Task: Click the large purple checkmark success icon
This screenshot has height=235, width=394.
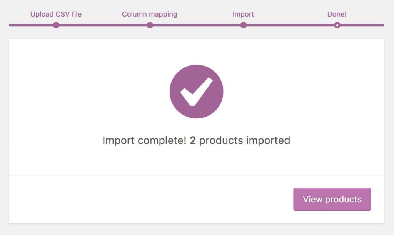Action: (196, 92)
